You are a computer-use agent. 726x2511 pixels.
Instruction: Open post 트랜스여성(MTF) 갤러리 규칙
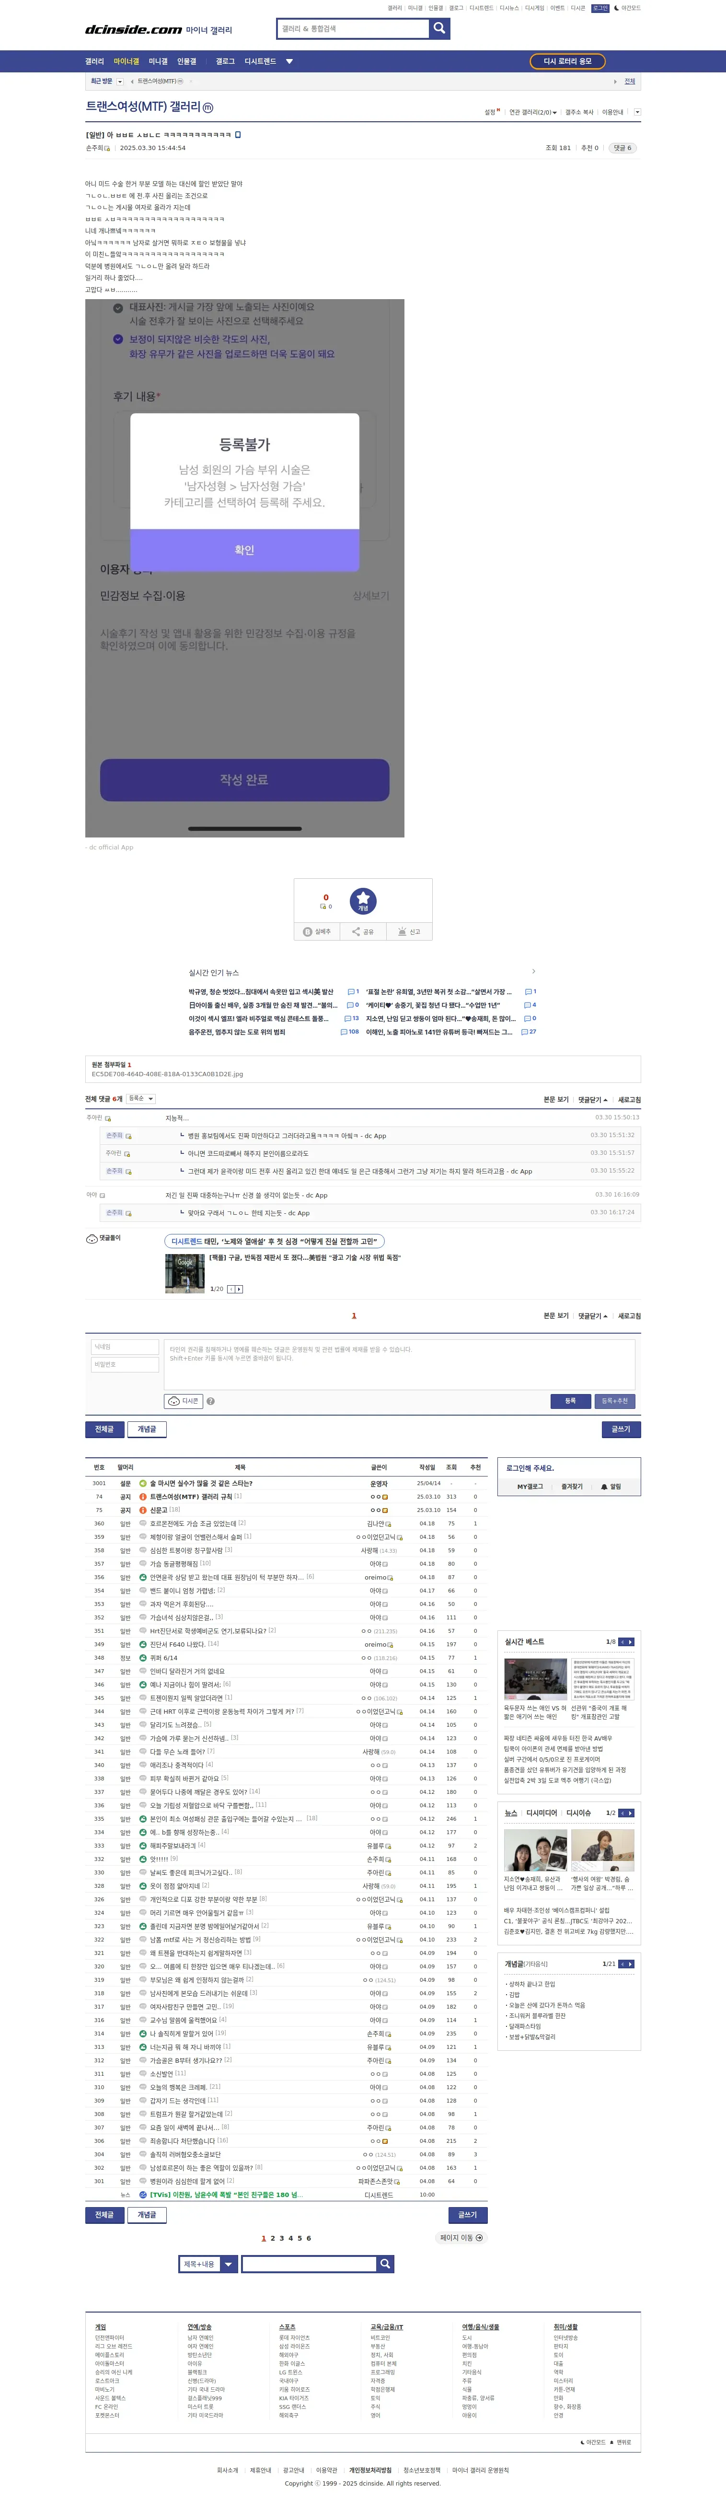pyautogui.click(x=191, y=1496)
